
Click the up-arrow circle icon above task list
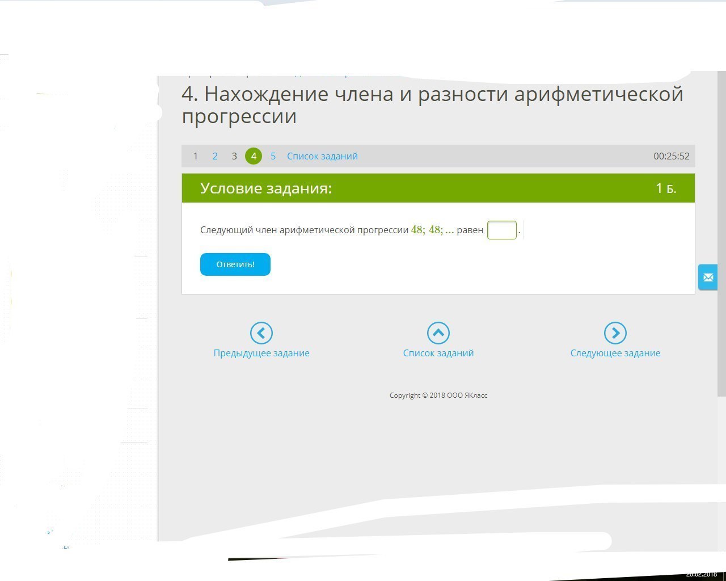coord(438,333)
